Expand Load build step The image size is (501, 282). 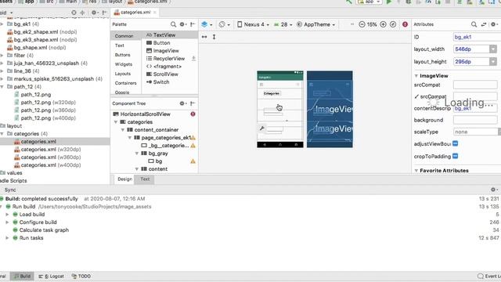tap(7, 214)
